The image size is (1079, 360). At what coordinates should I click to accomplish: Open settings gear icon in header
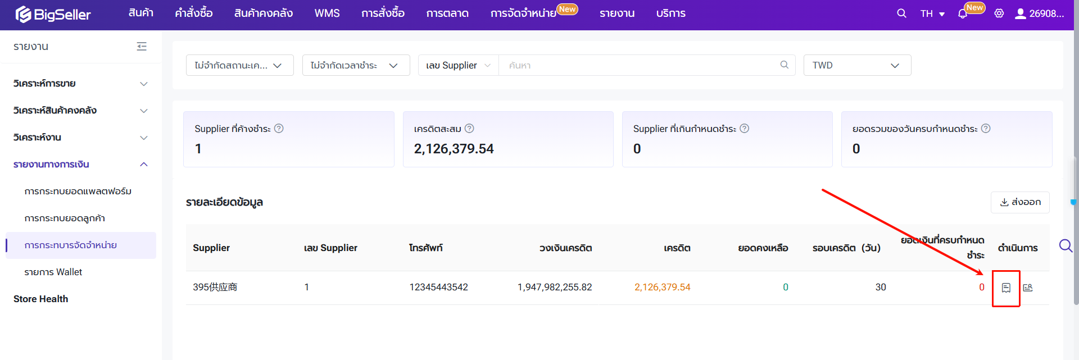(999, 13)
